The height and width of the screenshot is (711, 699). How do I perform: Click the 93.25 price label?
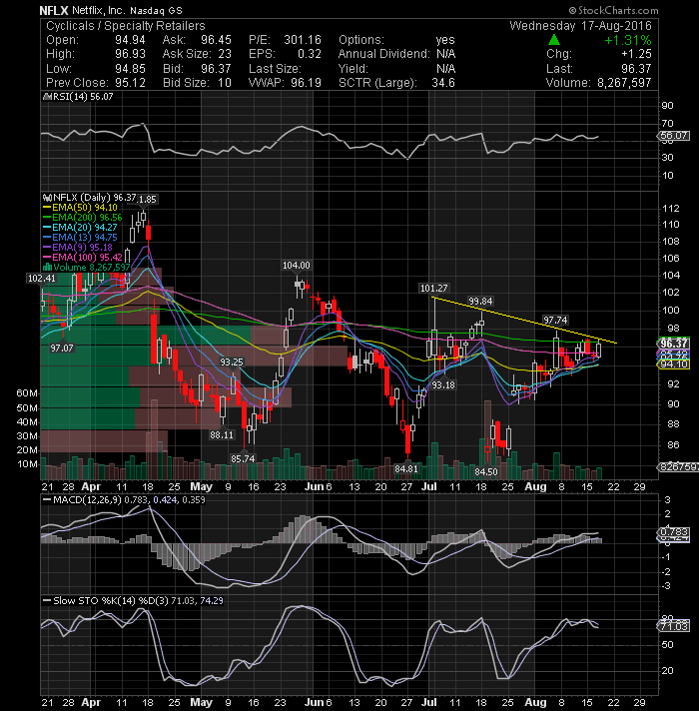point(232,362)
